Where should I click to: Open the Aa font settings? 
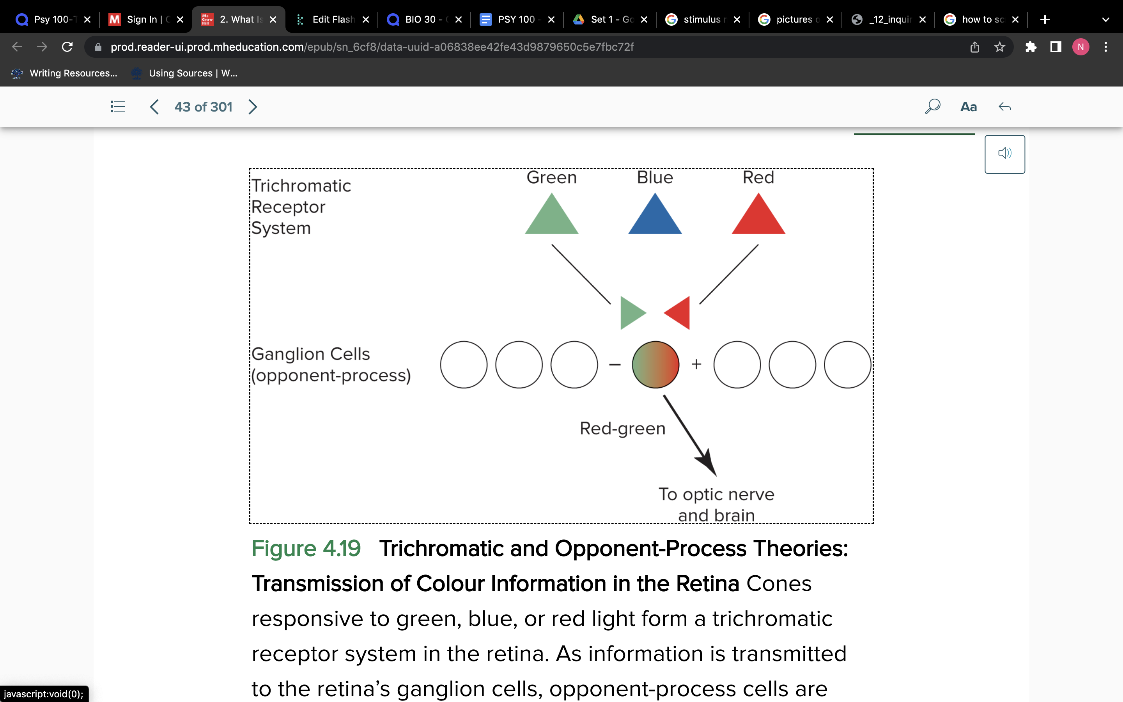[969, 107]
